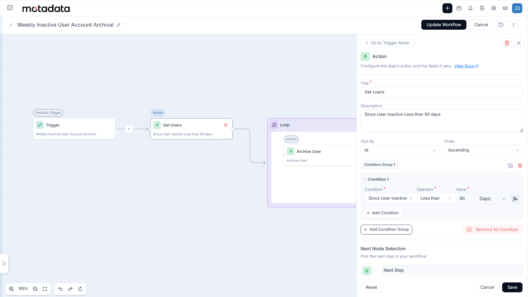
Task: Click the Next Step node icon
Action: click(367, 271)
